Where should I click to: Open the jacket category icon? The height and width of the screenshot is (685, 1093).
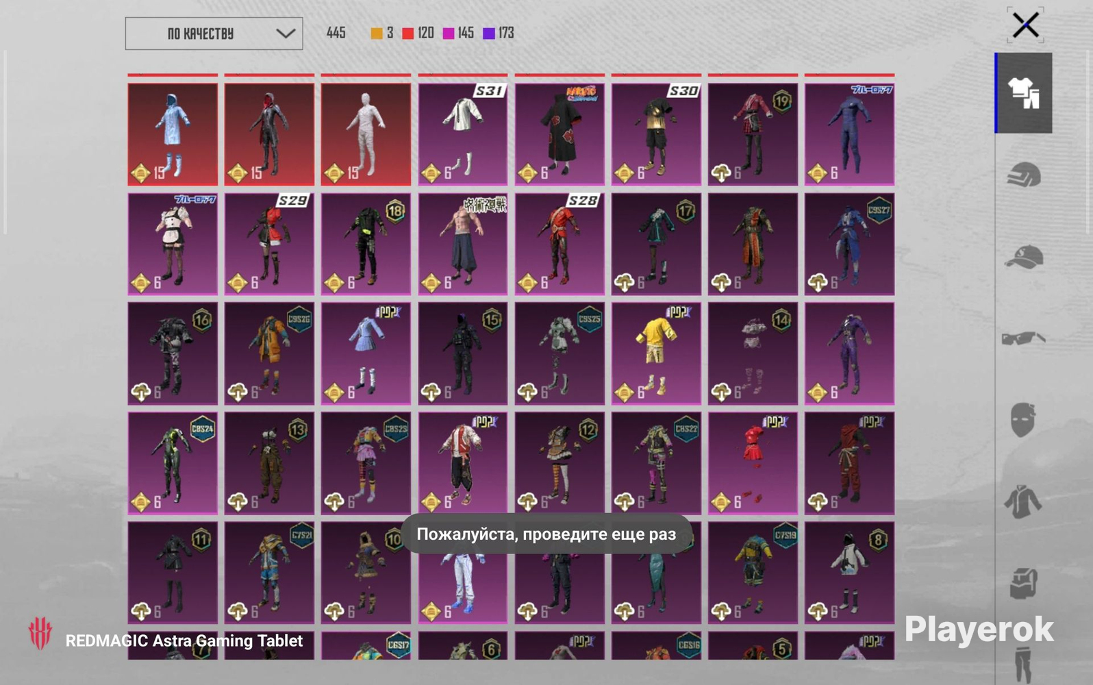(1024, 501)
